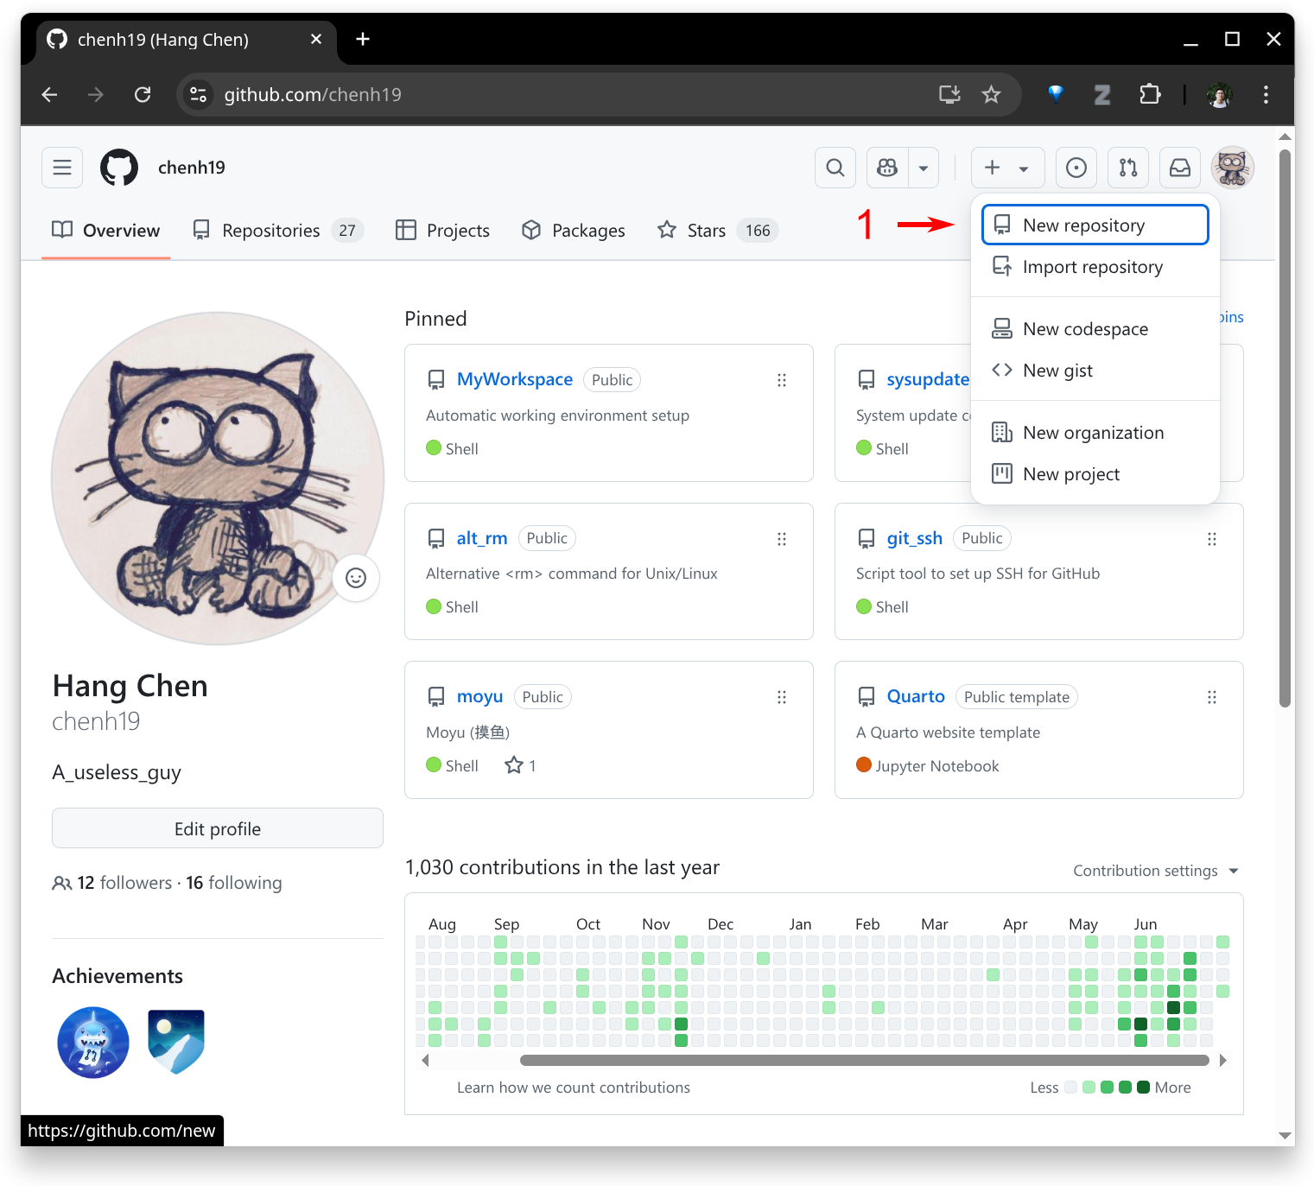Open the Quarto repository link
1314x1186 pixels.
tap(916, 696)
